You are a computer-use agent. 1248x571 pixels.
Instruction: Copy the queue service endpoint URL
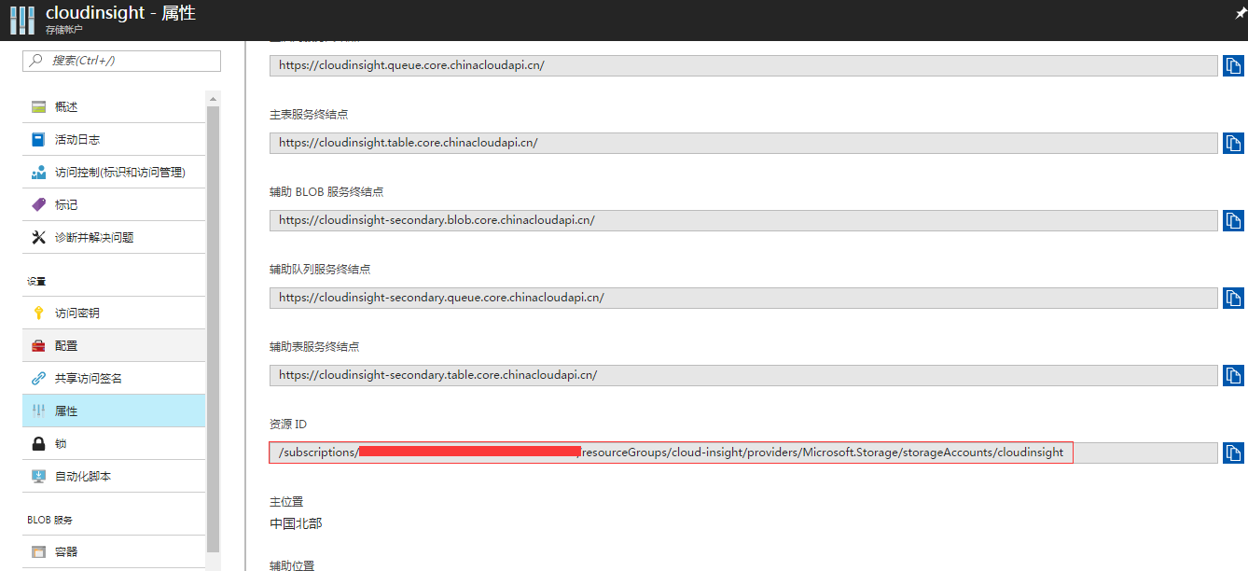1233,65
